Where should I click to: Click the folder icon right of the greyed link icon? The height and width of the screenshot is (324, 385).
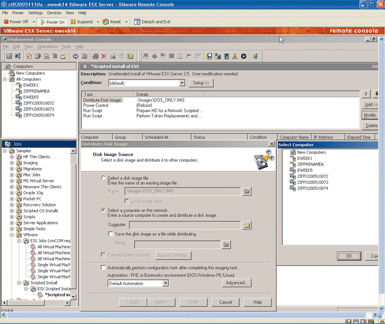pyautogui.click(x=130, y=56)
